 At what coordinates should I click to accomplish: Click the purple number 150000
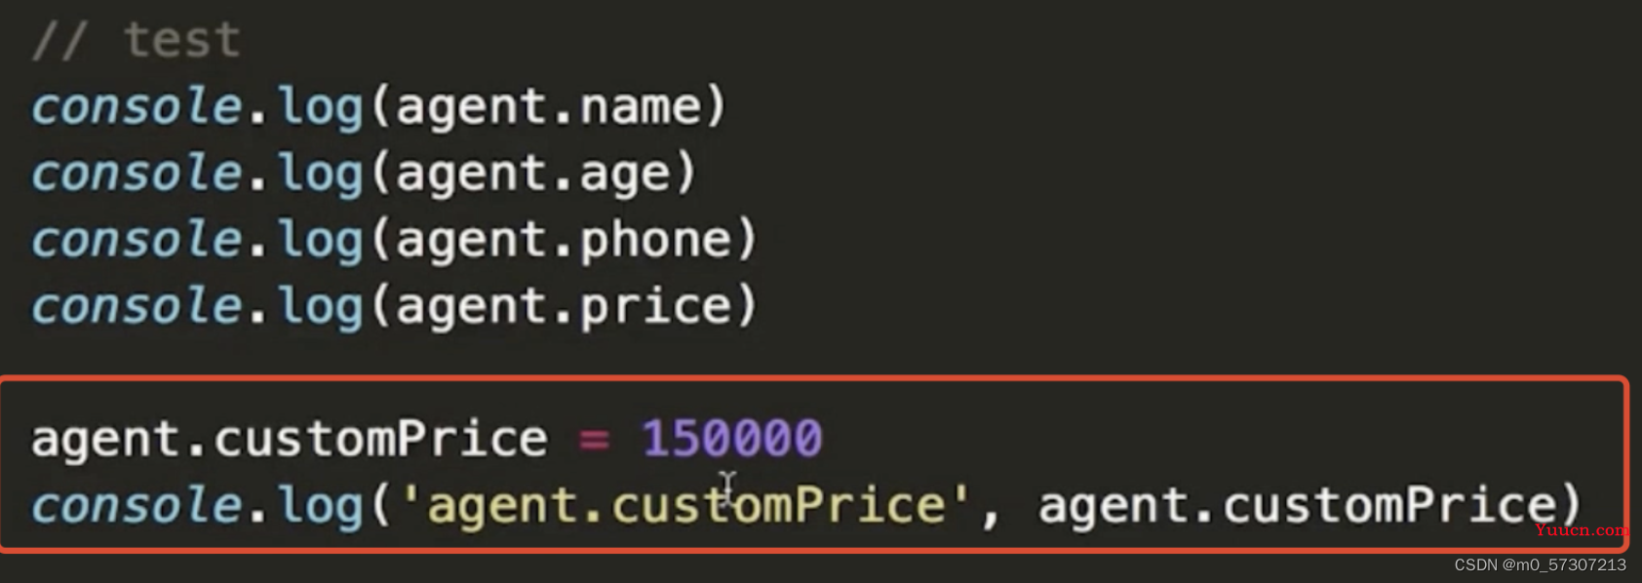732,439
